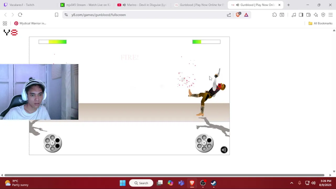Open the volume speaker tray icon
The width and height of the screenshot is (336, 189).
click(x=313, y=183)
